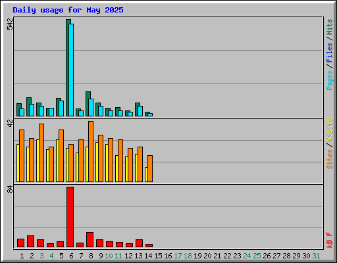Viewport: 337px width, 263px height.
Task: Click day 14 on the x-axis
Action: [x=148, y=256]
